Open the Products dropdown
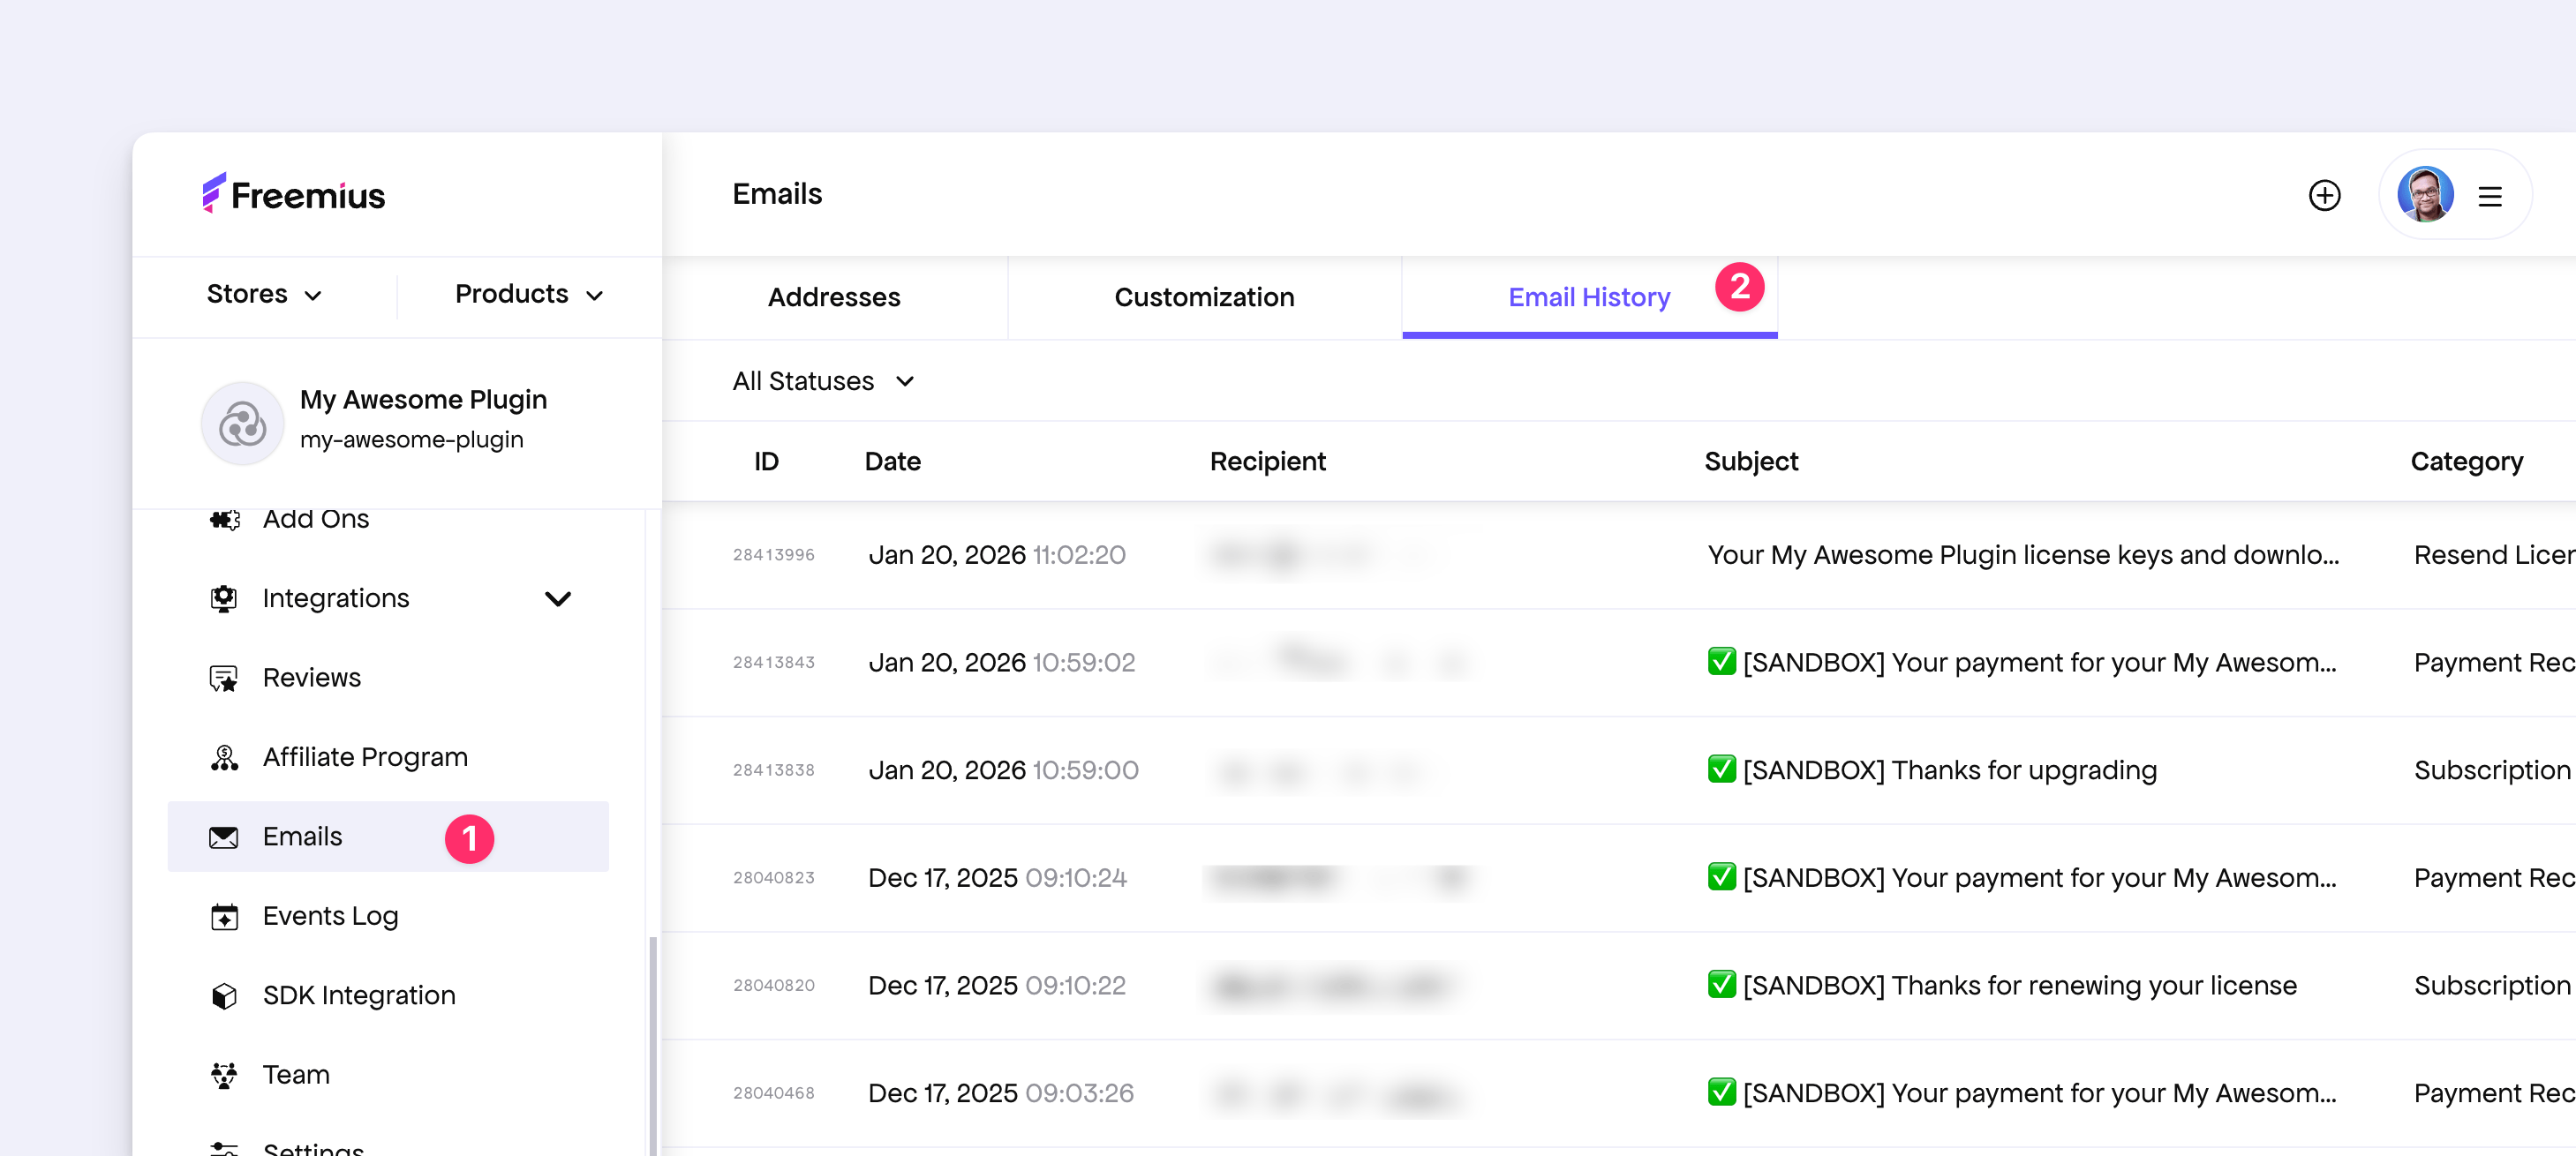The image size is (2576, 1156). coord(529,294)
